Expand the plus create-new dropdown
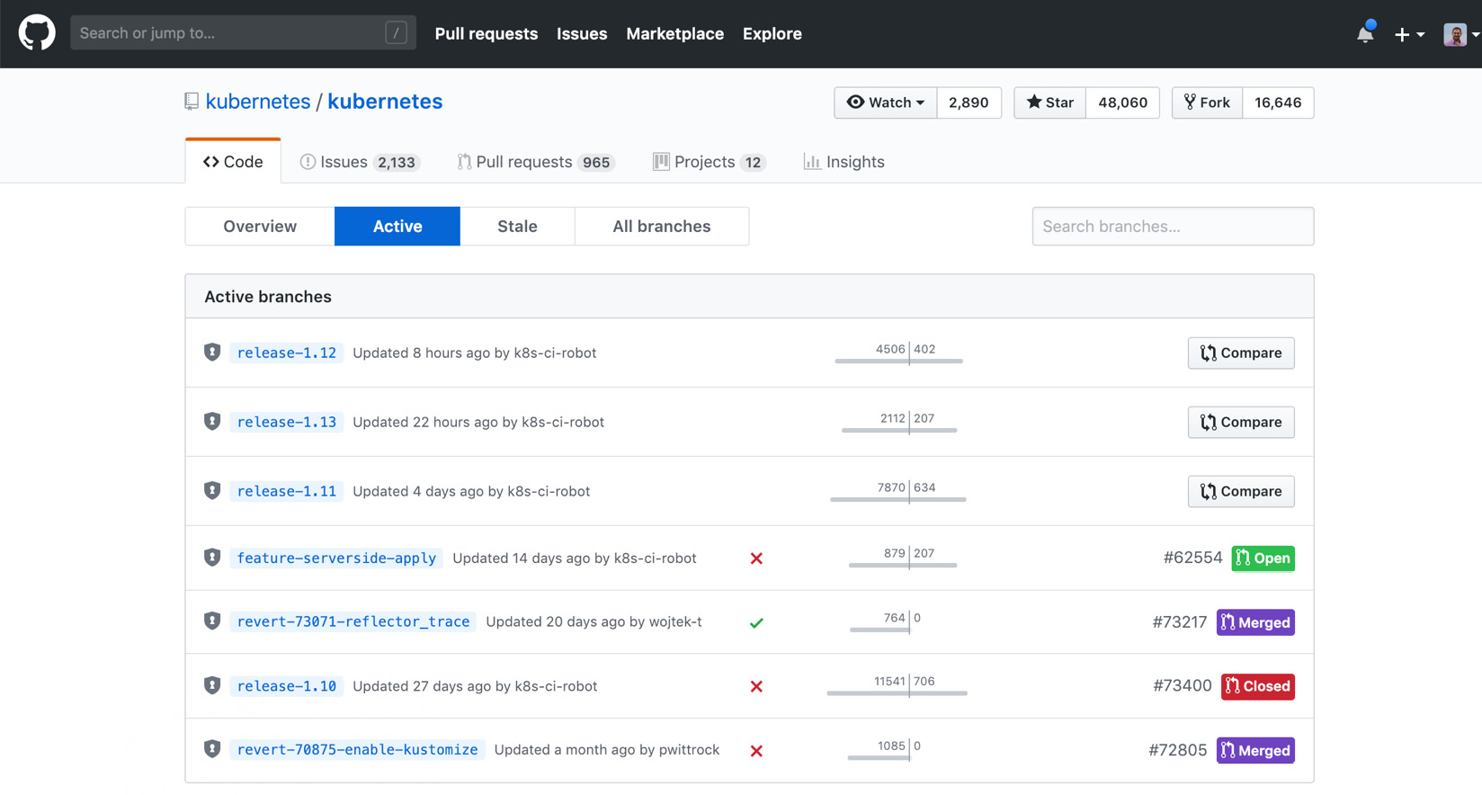Screen dimensions: 1482x795 1409,34
